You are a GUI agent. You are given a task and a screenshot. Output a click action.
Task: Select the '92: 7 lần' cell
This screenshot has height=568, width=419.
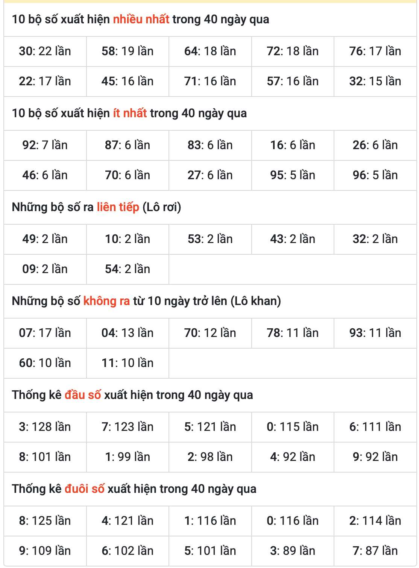click(45, 145)
